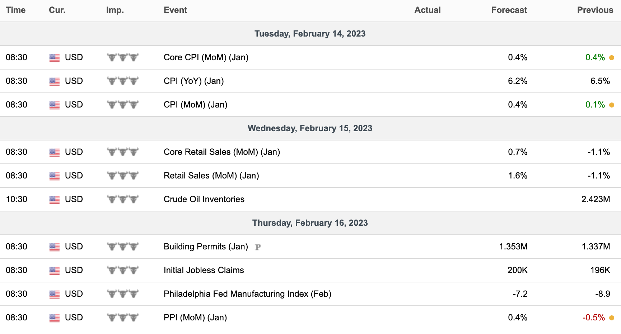Open the Crude Oil Inventories event
Viewport: 621px width, 334px height.
(204, 199)
